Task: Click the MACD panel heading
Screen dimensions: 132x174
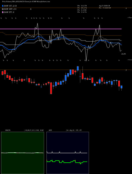Action: [8, 130]
